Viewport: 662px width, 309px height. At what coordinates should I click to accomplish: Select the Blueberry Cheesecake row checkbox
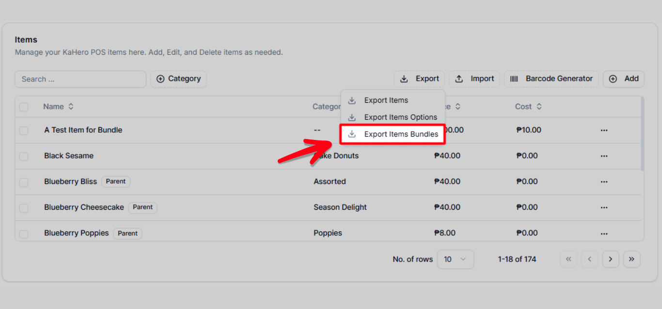[24, 208]
